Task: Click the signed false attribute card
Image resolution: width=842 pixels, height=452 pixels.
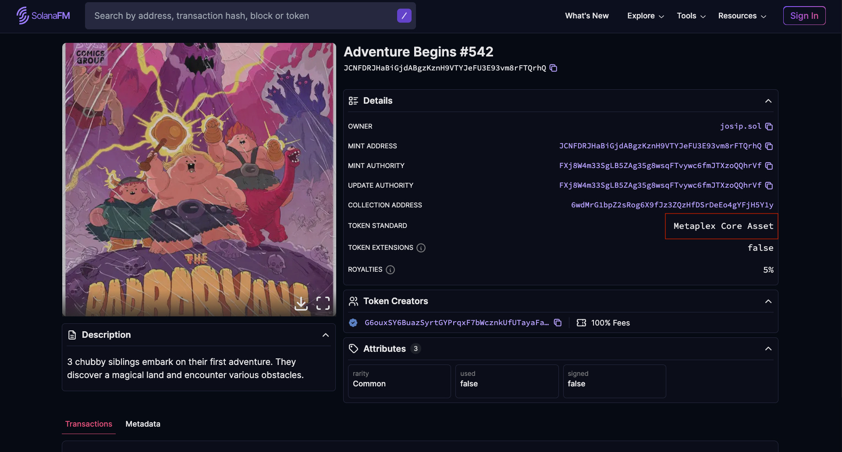Action: coord(615,381)
